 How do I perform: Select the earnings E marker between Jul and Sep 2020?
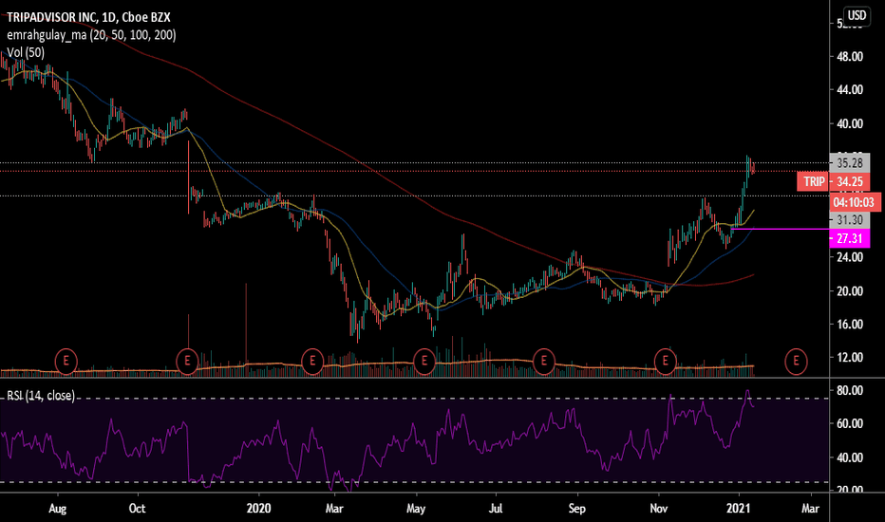pos(544,361)
